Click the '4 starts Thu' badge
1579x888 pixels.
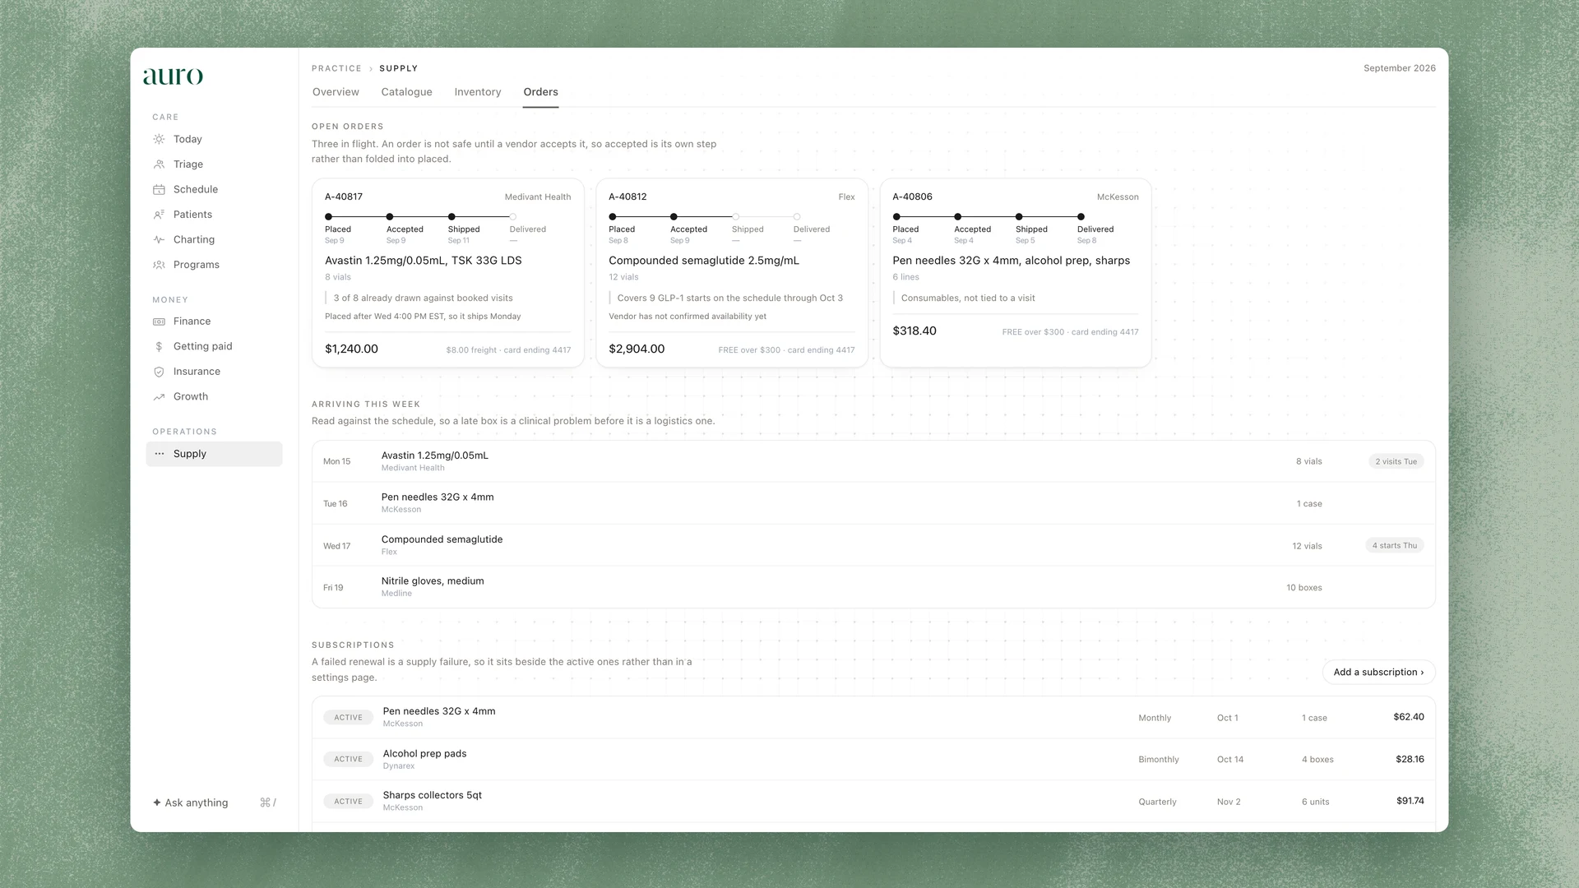[x=1394, y=545]
